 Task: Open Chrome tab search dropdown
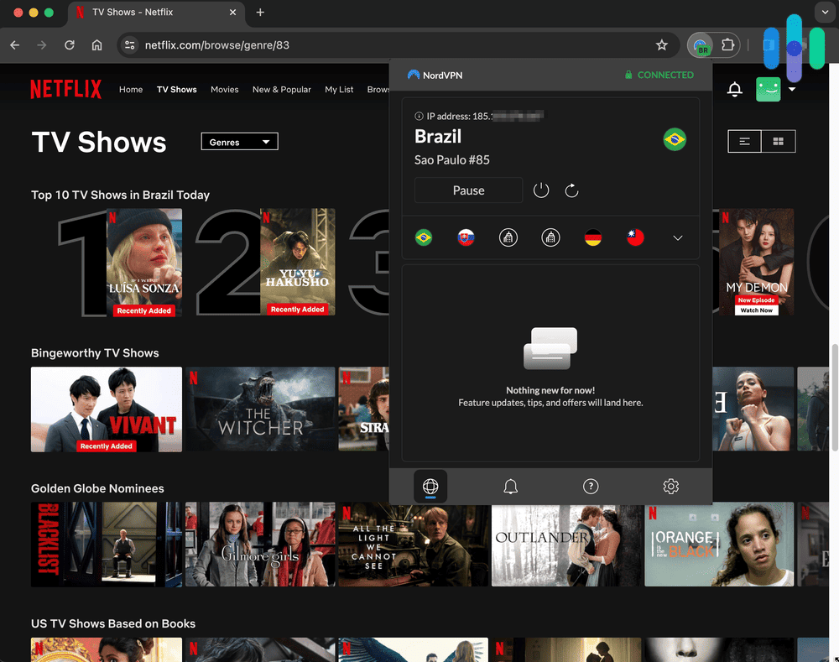tap(825, 13)
